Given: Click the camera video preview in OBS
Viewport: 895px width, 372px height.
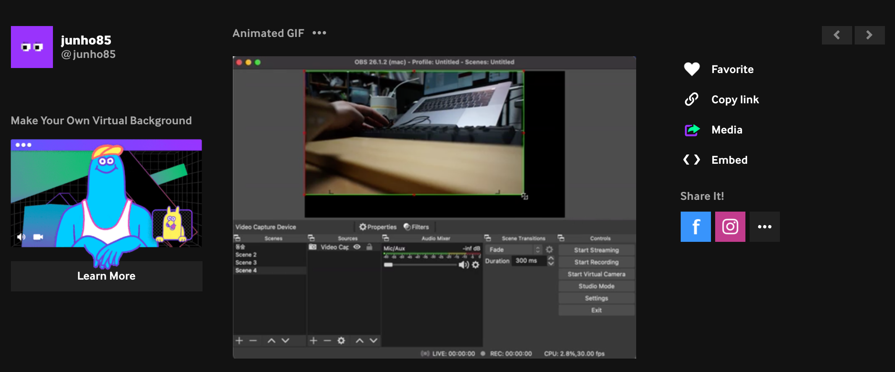Looking at the screenshot, I should point(414,133).
